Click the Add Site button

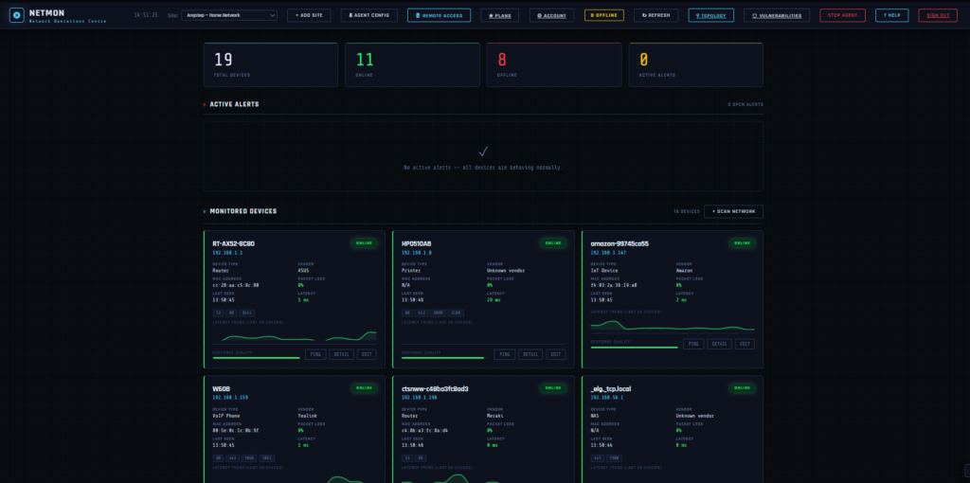pos(309,15)
